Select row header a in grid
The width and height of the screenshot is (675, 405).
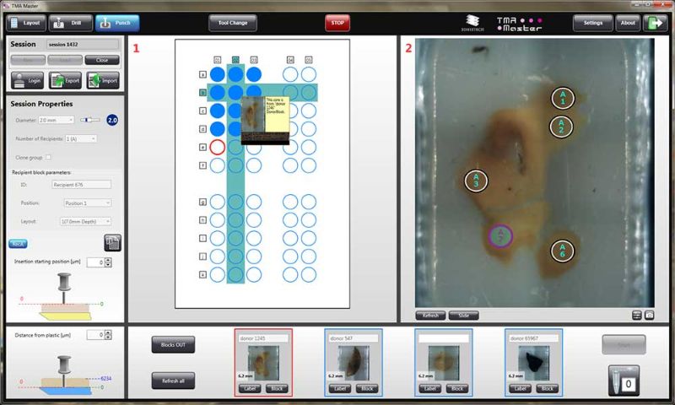(202, 74)
